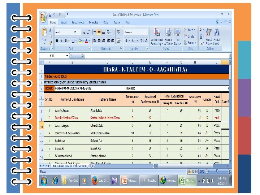Decrease font size with Shrink Font
Viewport: 260px width, 195px height.
point(88,32)
